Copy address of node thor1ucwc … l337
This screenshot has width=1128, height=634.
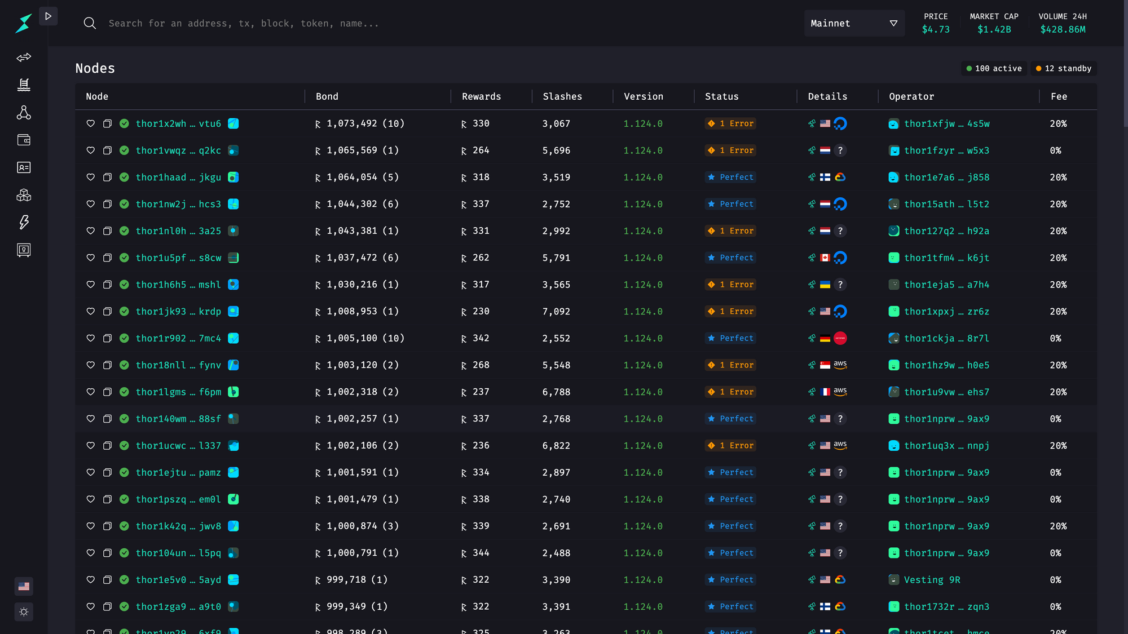(107, 446)
